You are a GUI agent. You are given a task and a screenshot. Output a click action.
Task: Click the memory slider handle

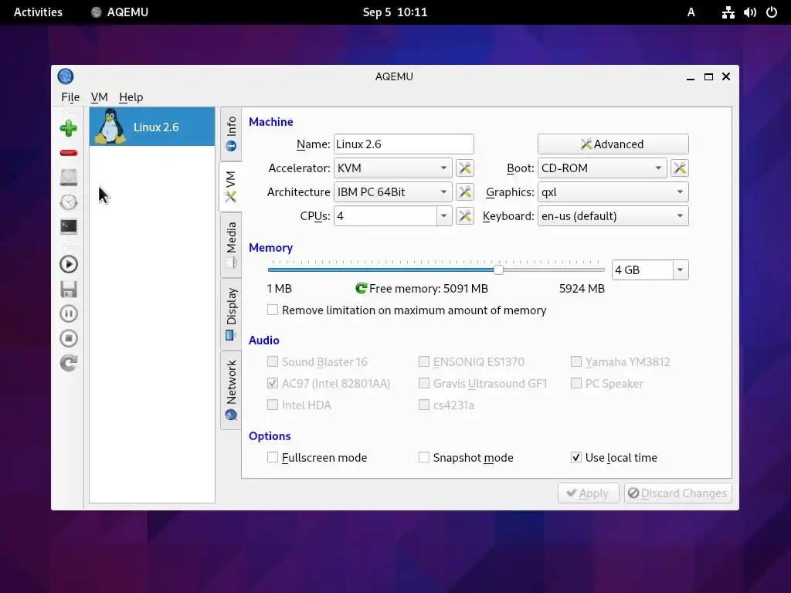point(498,269)
